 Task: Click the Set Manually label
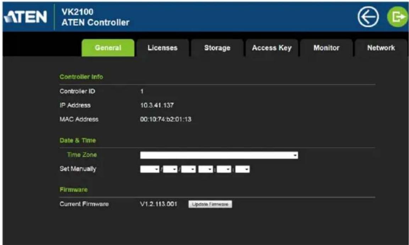coord(78,169)
